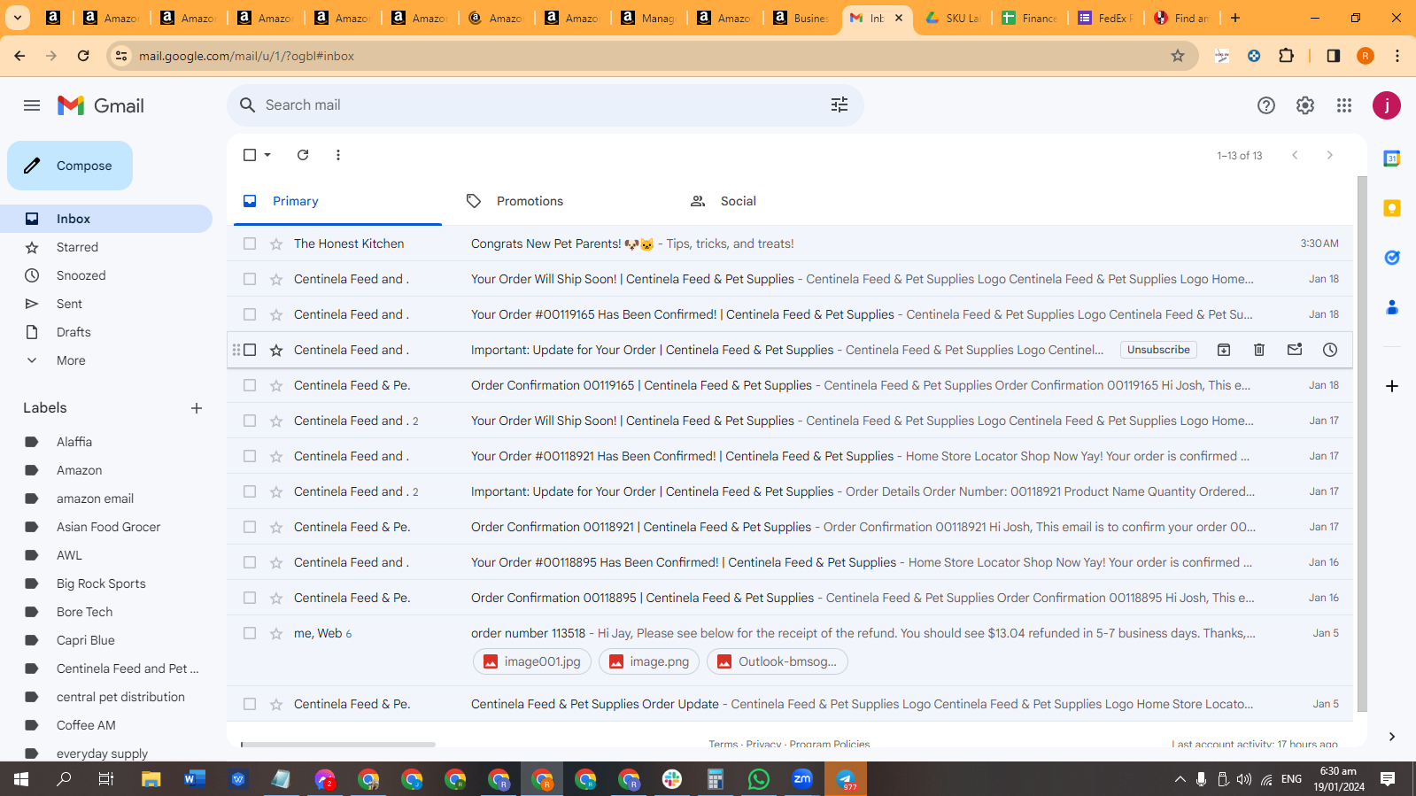Refresh the inbox list
The height and width of the screenshot is (796, 1416).
click(303, 155)
